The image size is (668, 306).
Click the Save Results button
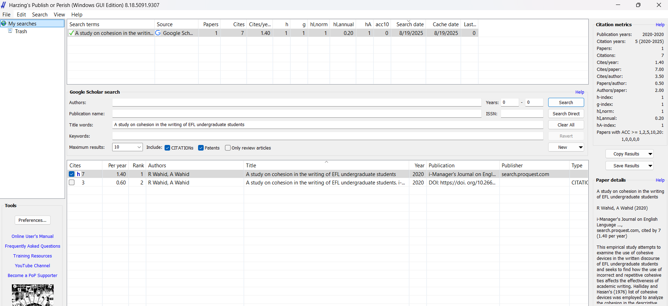pos(626,166)
